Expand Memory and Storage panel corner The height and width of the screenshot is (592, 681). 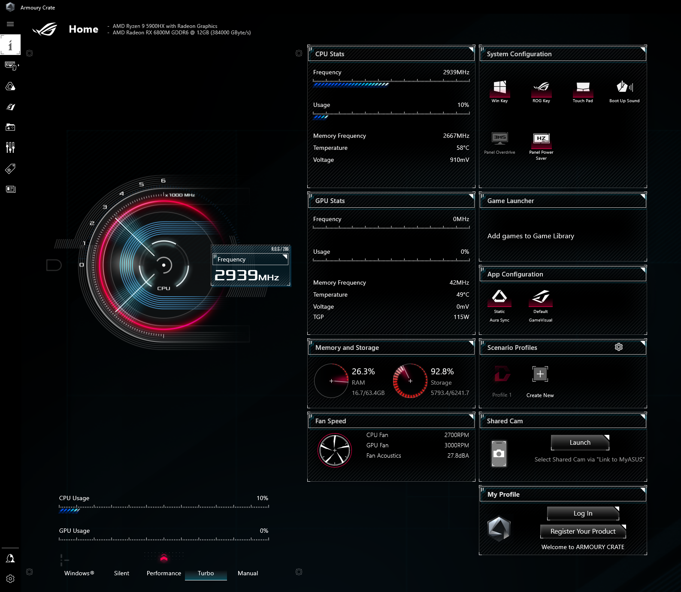pos(471,343)
